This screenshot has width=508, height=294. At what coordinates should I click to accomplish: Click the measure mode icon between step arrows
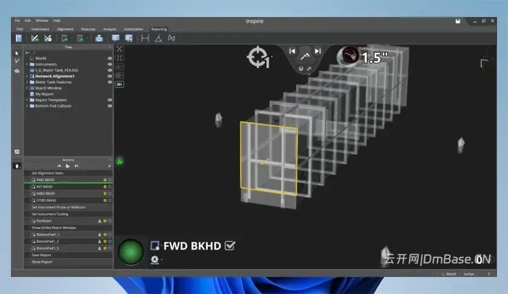(x=304, y=56)
